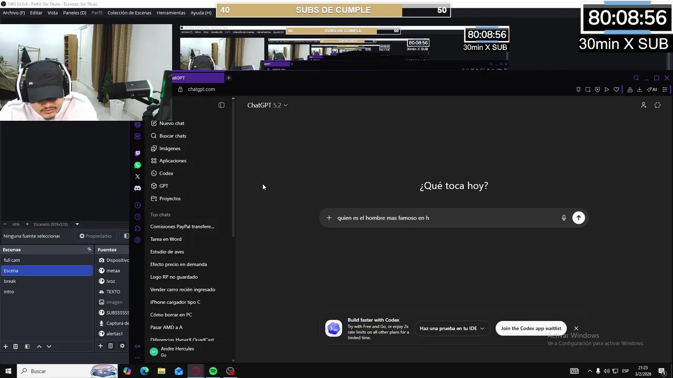Viewport: 673px width, 378px height.
Task: Open the Herramientas menu in OBS
Action: (x=171, y=13)
